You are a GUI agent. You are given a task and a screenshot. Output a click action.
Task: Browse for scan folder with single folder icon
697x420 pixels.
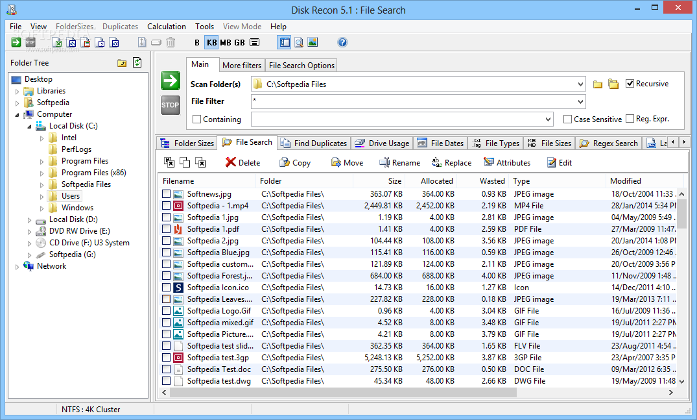click(x=598, y=84)
